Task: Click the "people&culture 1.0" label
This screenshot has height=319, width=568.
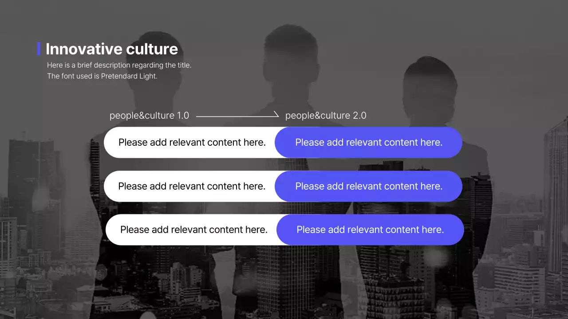Action: (x=149, y=116)
